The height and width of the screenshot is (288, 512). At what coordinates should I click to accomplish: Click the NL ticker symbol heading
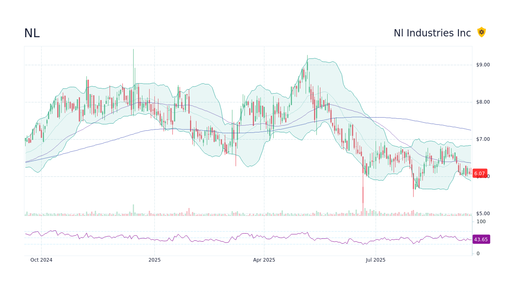32,33
